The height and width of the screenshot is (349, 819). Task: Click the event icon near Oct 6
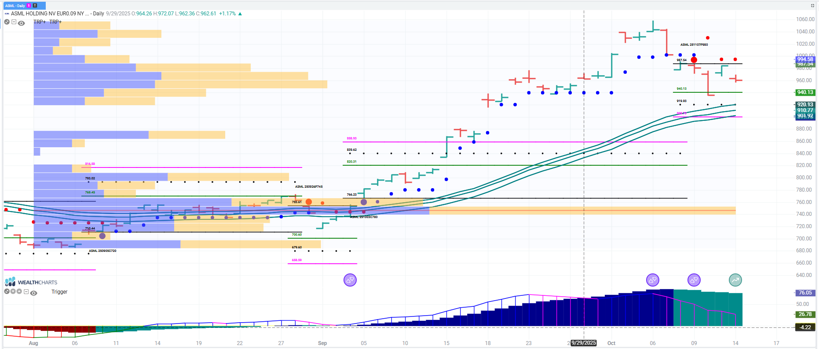click(x=653, y=280)
